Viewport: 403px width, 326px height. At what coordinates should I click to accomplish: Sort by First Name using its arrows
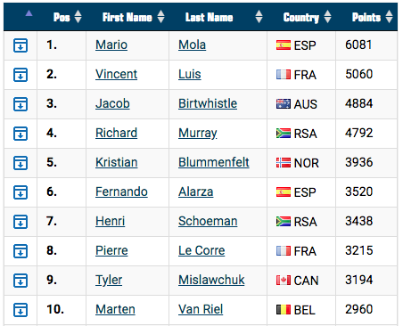click(160, 17)
